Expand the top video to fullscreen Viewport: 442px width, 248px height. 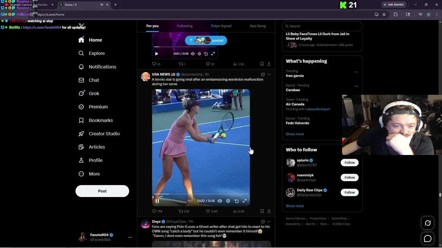tap(213, 54)
